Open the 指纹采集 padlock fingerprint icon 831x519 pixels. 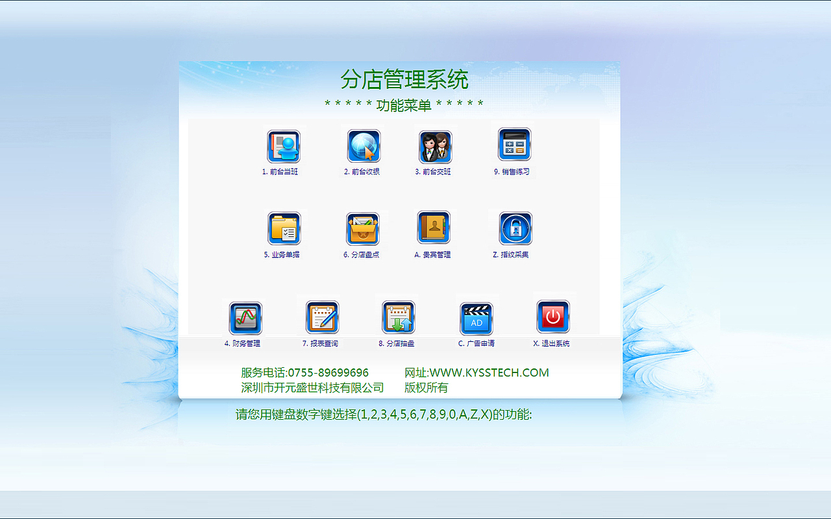pos(515,228)
